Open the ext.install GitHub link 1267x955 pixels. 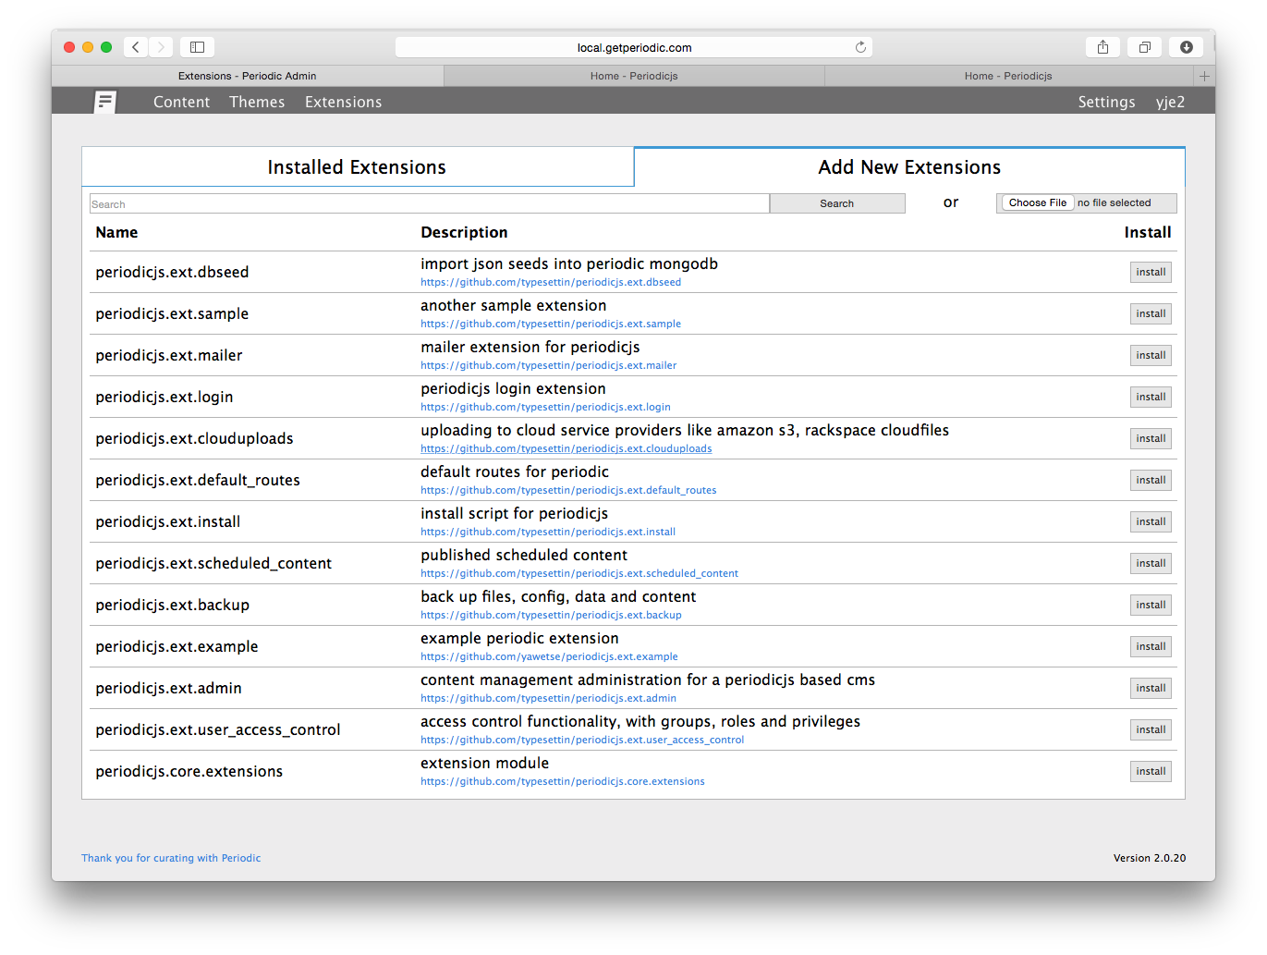(x=548, y=533)
